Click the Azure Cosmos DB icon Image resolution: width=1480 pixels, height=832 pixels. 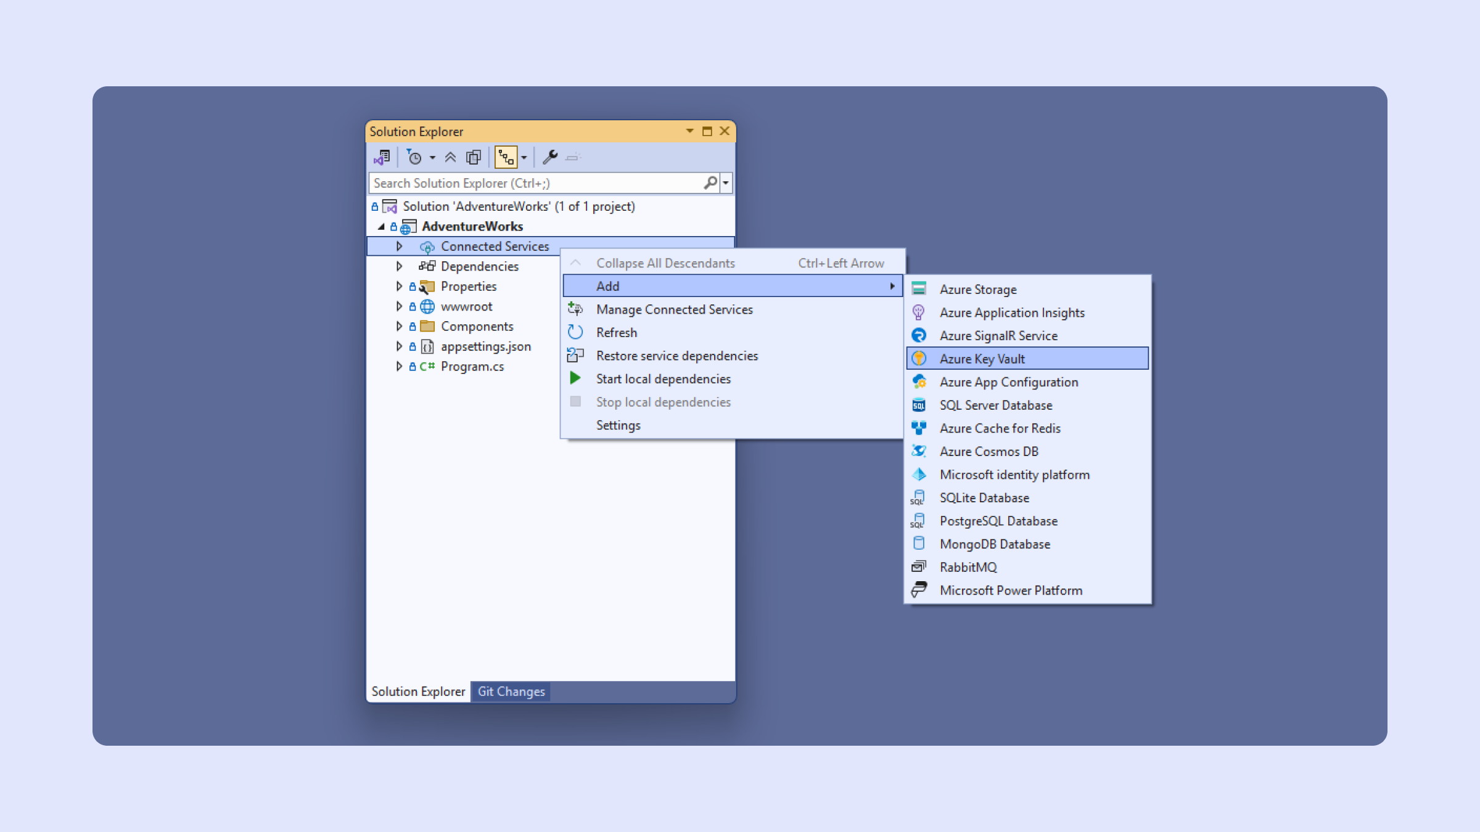click(919, 451)
